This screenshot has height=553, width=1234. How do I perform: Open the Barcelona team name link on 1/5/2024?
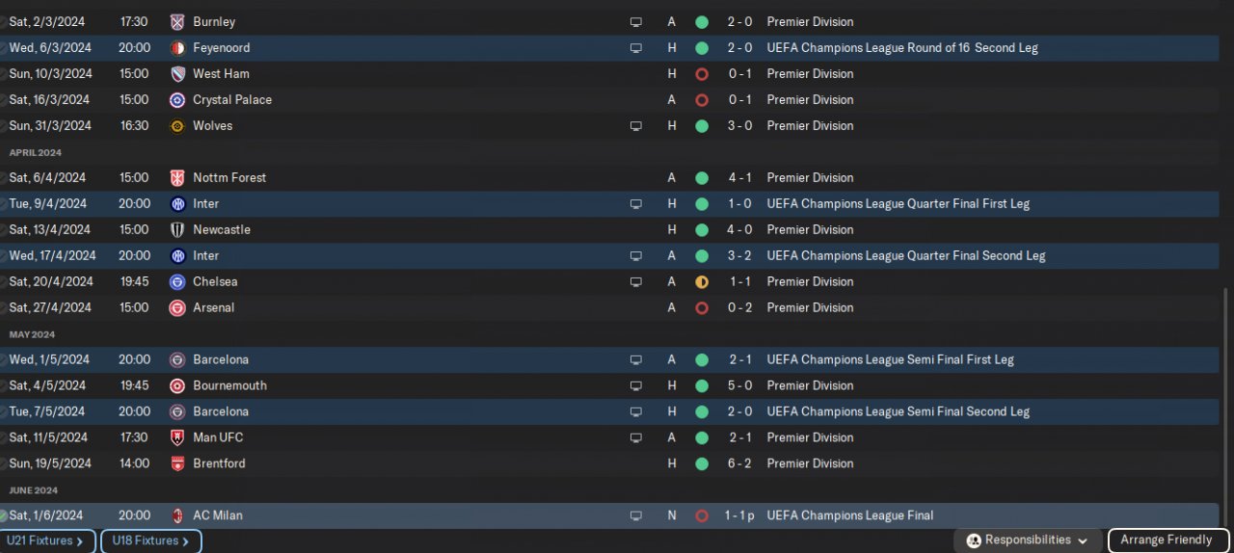[221, 359]
